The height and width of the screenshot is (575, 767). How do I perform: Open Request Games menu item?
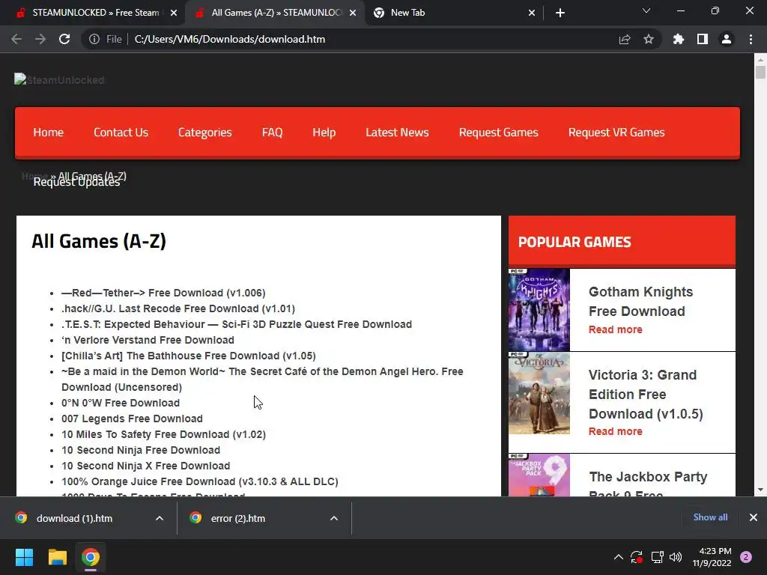(x=498, y=133)
